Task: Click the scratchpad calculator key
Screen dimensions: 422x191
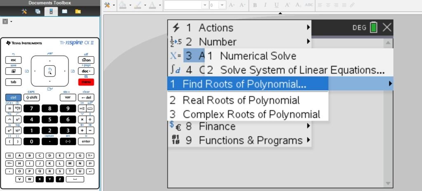Action: 13,71
